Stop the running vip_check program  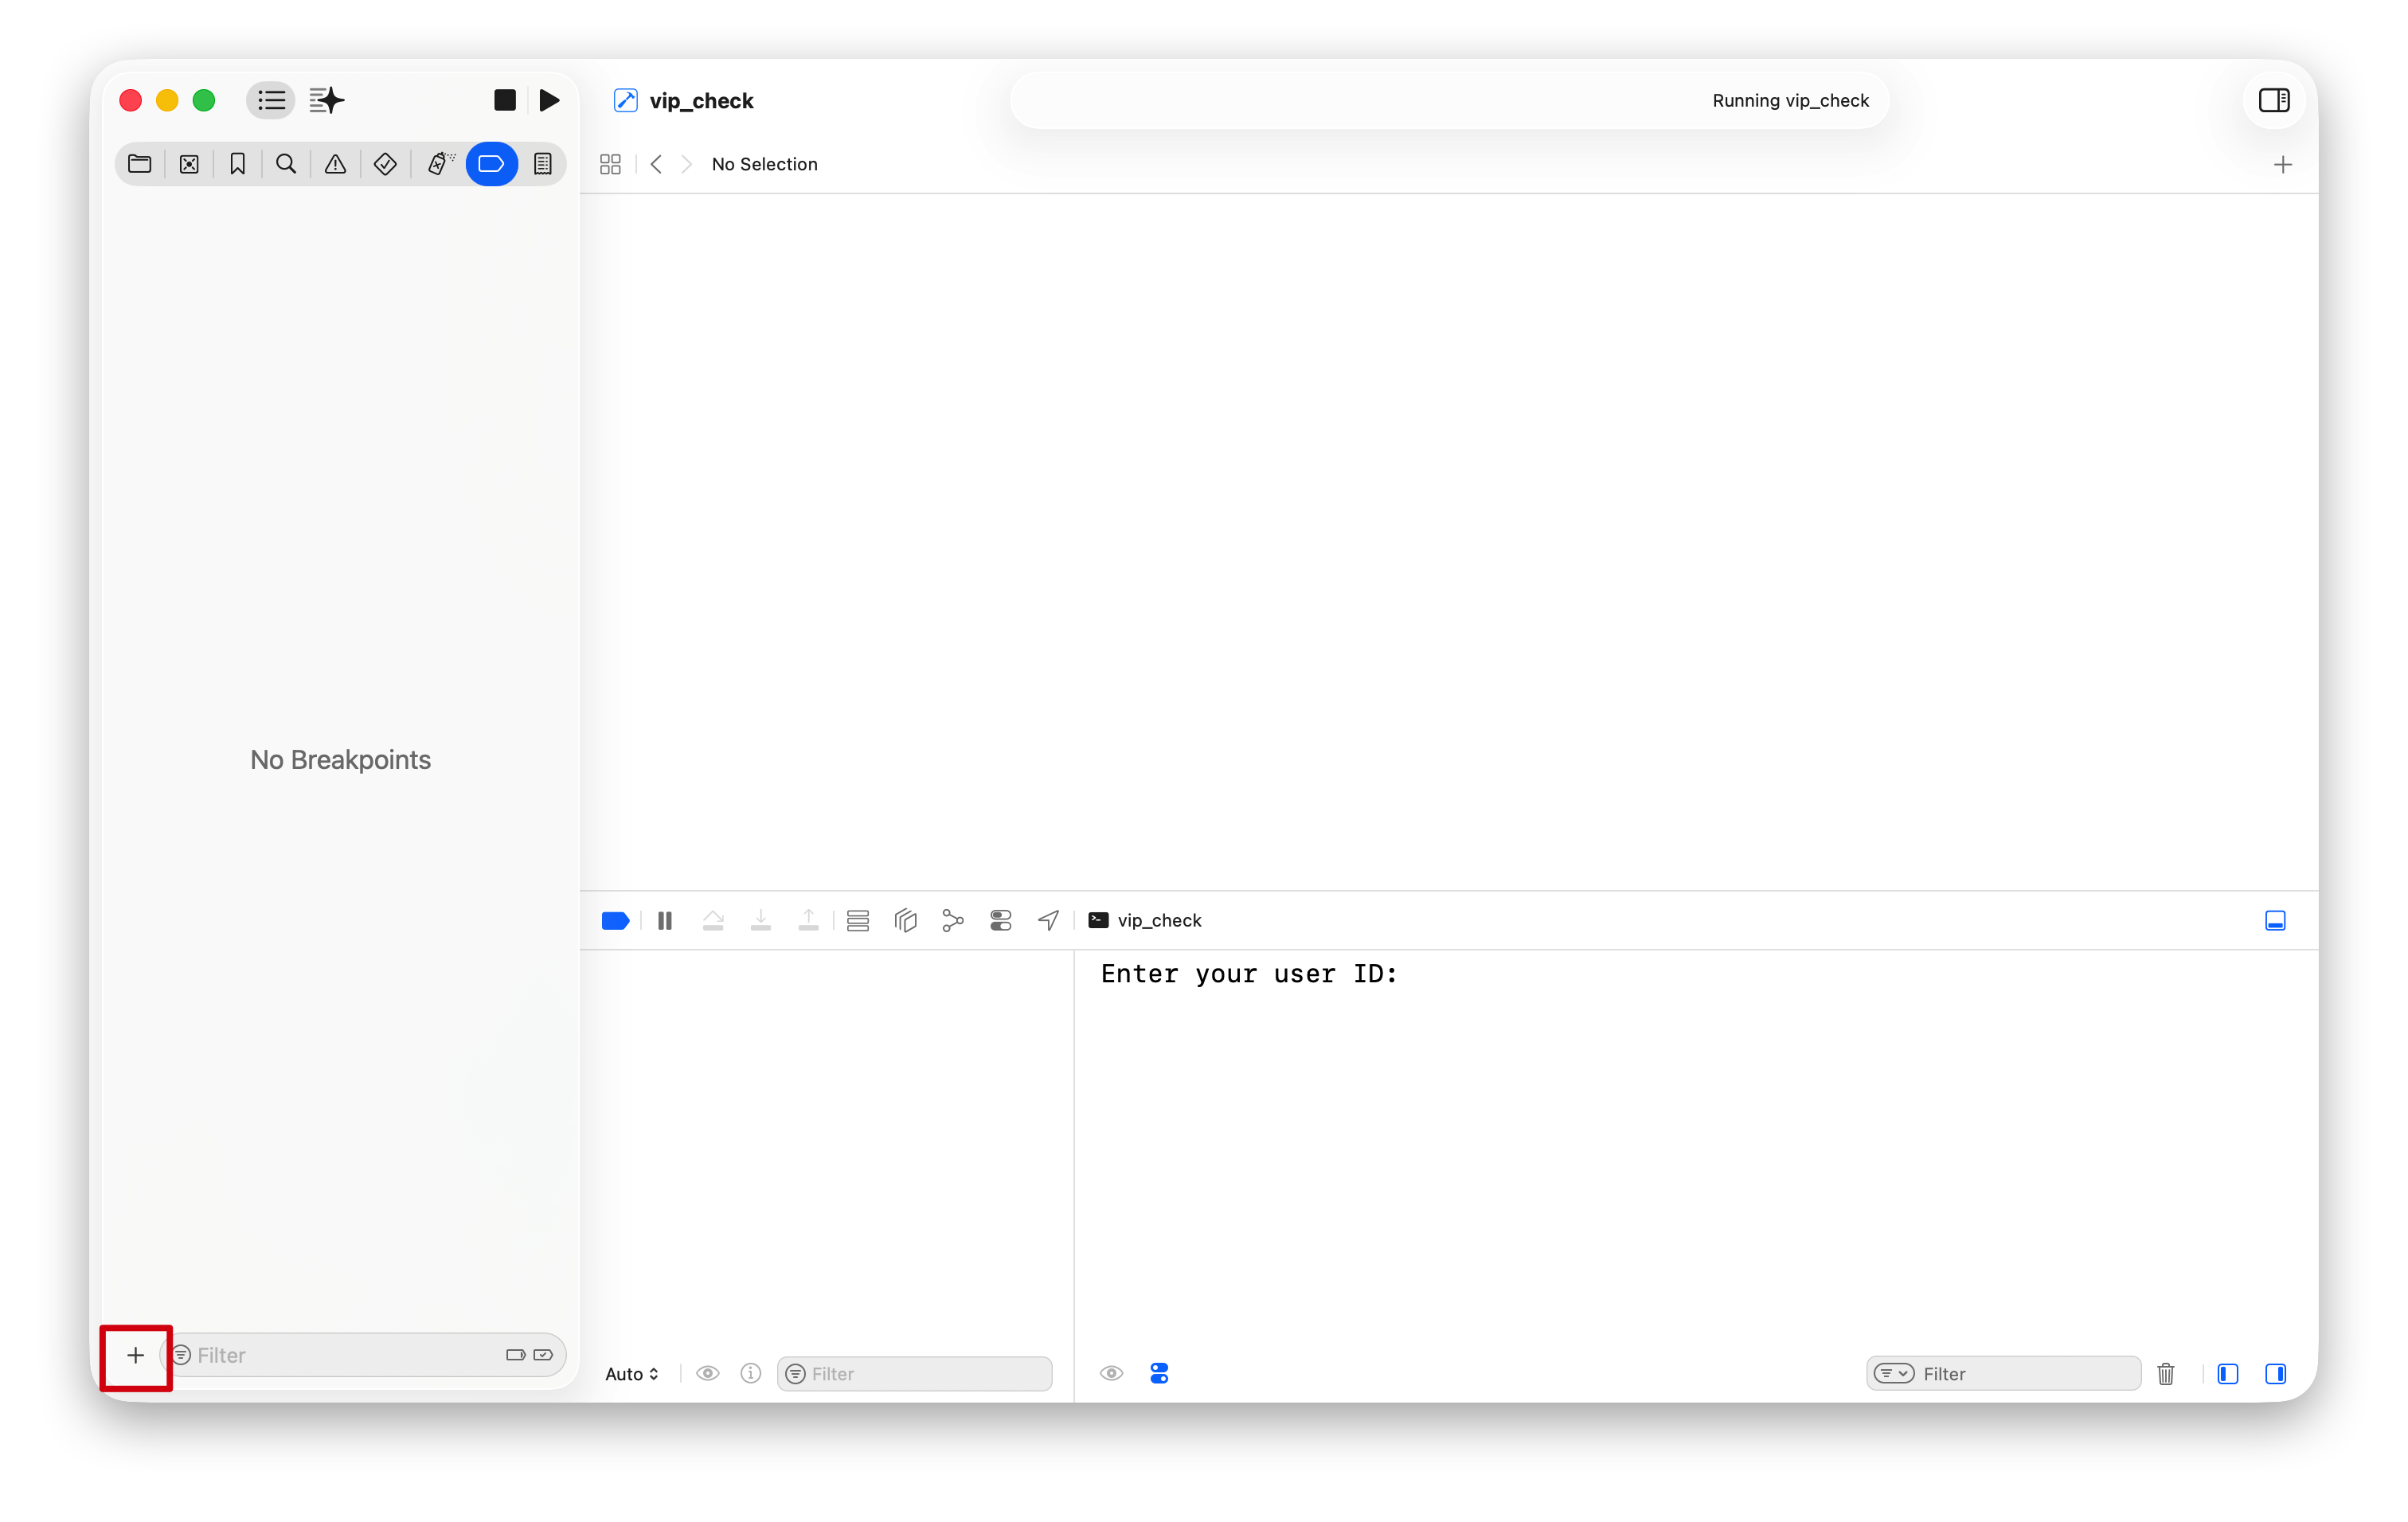[x=504, y=100]
